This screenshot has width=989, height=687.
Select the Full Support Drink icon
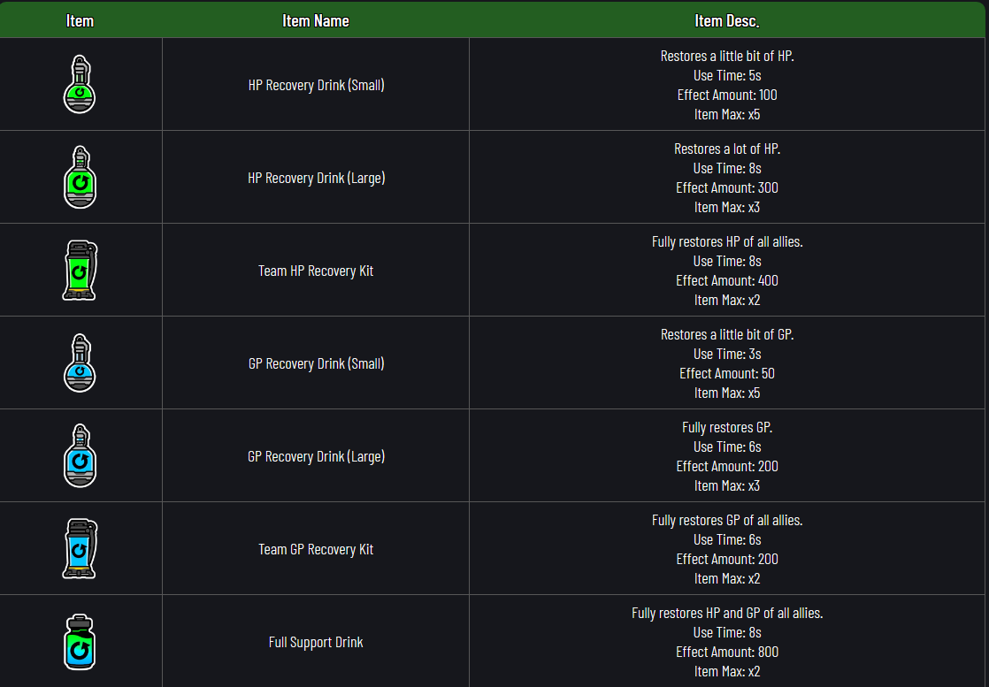click(x=80, y=642)
